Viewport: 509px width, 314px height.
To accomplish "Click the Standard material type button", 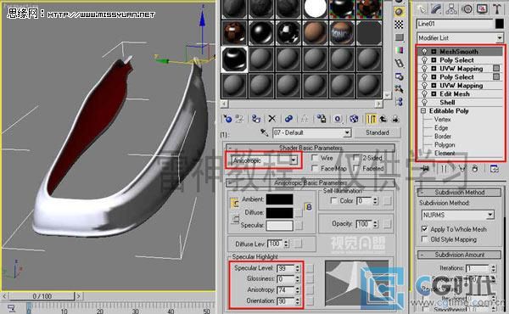I will [378, 132].
